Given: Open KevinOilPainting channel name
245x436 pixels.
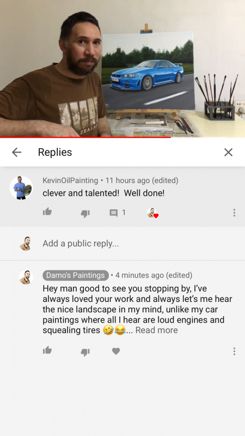Looking at the screenshot, I should [70, 180].
